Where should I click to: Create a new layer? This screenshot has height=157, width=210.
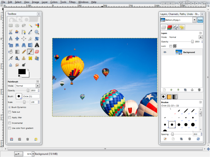[x=164, y=90]
